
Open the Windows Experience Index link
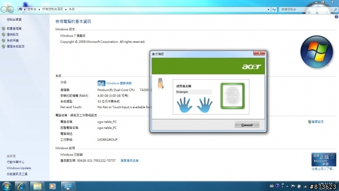pyautogui.click(x=119, y=83)
